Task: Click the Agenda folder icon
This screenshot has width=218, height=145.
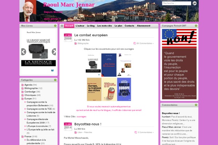Action: (x=23, y=85)
